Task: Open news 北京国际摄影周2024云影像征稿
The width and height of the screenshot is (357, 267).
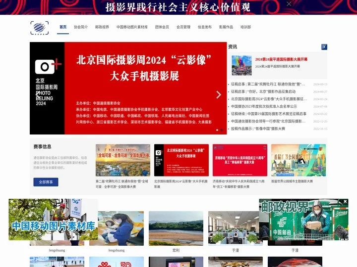Action: point(269,99)
